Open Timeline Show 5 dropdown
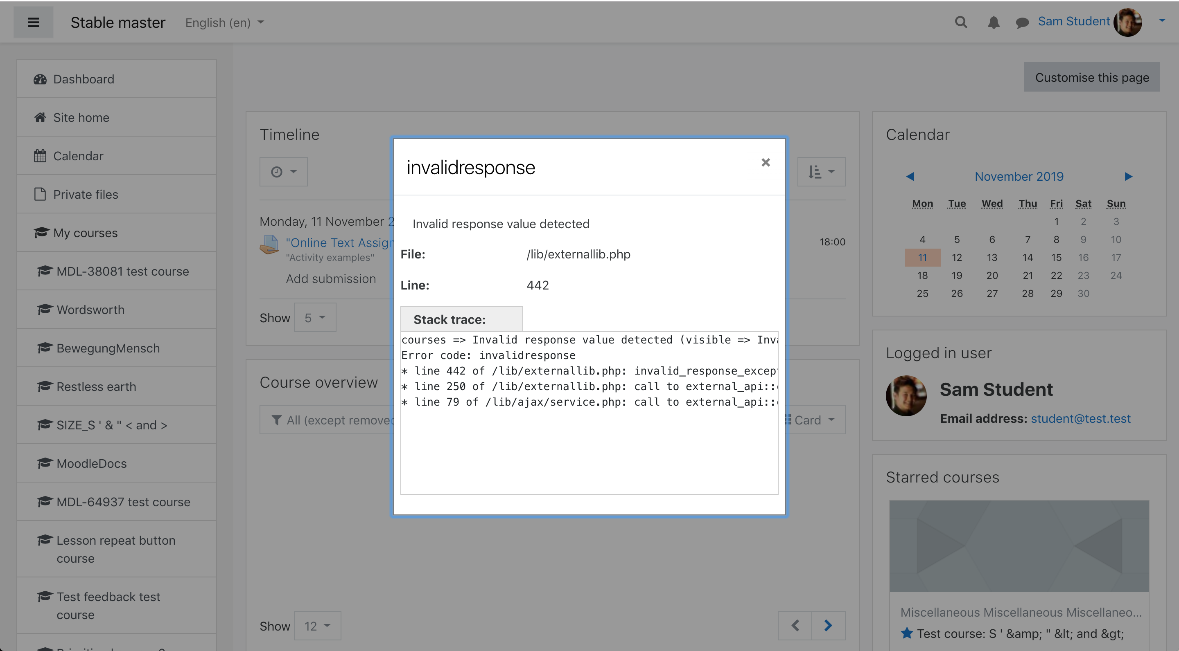 [x=315, y=317]
